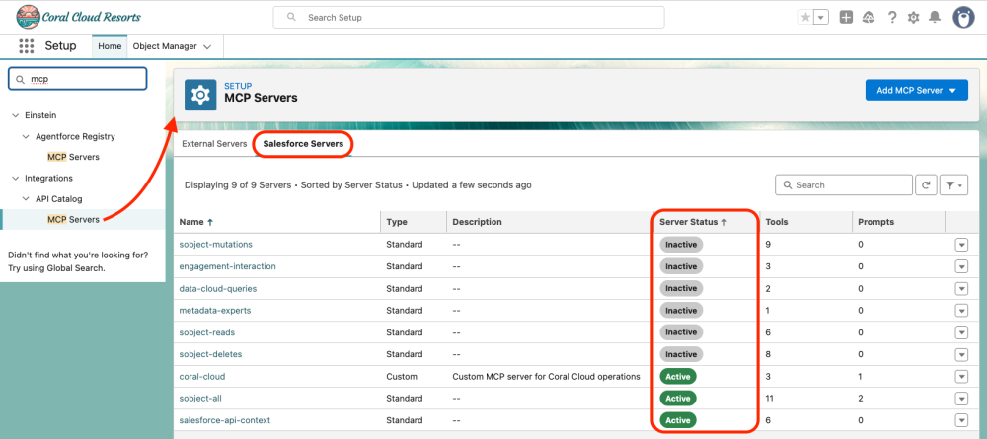Open the favorites list dropdown arrow
This screenshot has width=987, height=439.
pos(821,18)
